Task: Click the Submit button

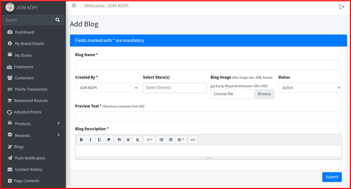Action: click(332, 177)
